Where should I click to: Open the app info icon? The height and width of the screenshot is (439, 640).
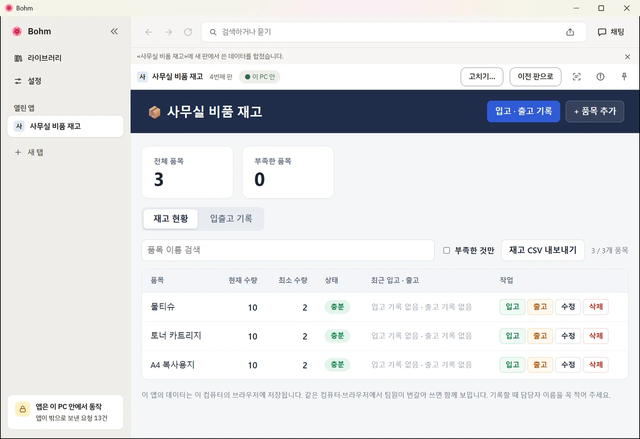point(600,77)
